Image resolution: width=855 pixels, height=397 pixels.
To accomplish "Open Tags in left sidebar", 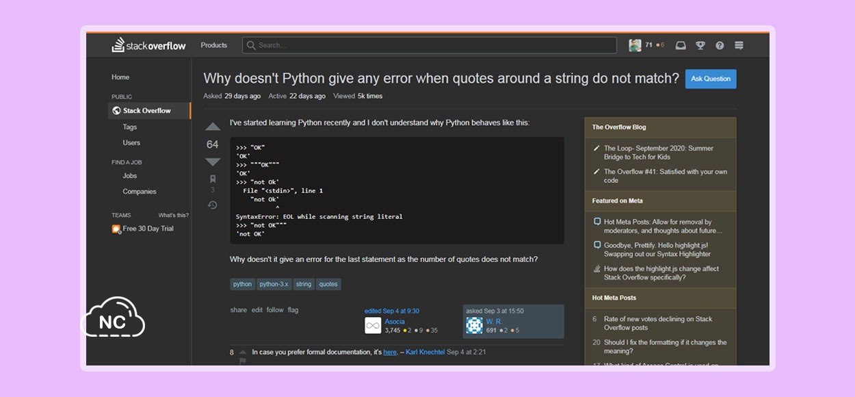I will [x=130, y=127].
